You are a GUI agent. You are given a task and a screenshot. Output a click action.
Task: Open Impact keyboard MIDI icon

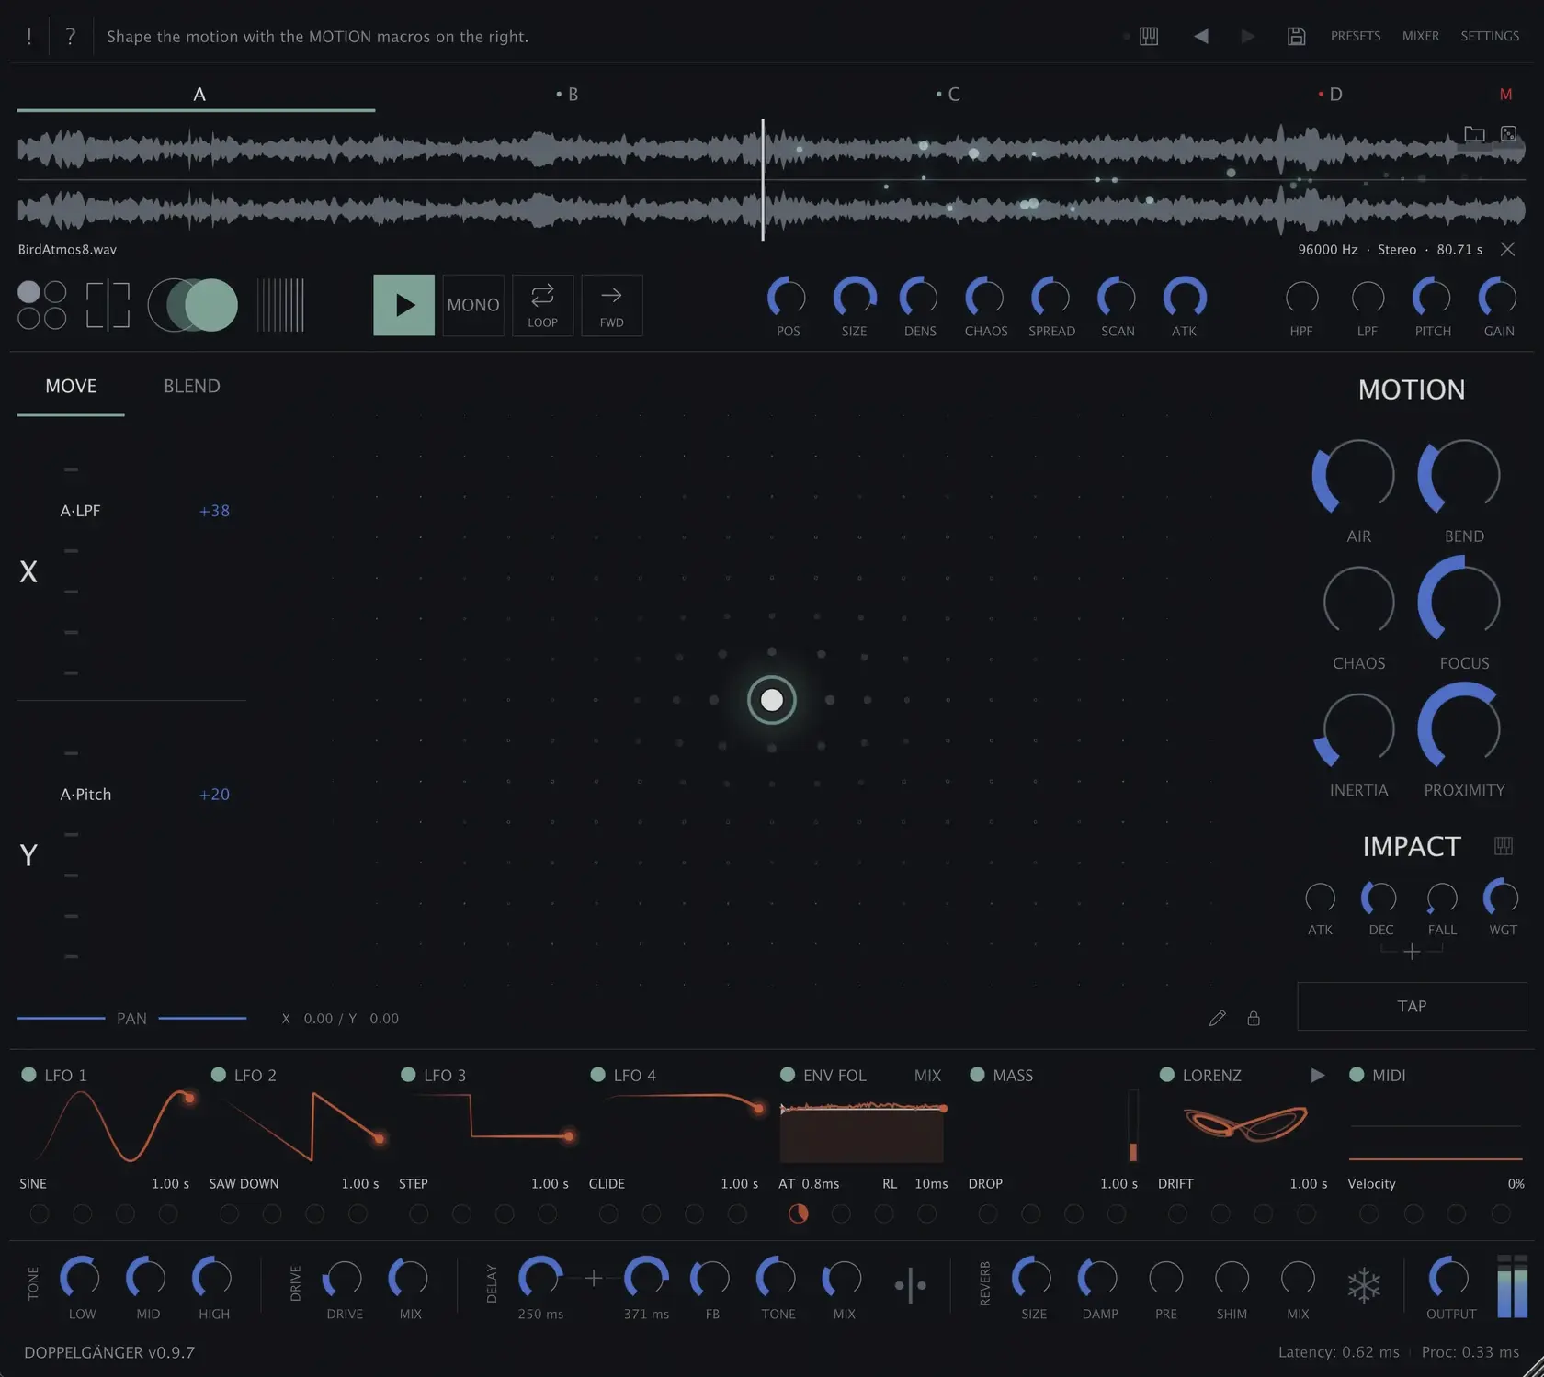click(1504, 845)
